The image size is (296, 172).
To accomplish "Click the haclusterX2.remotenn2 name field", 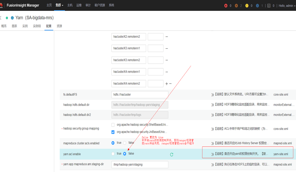I will [128, 37].
